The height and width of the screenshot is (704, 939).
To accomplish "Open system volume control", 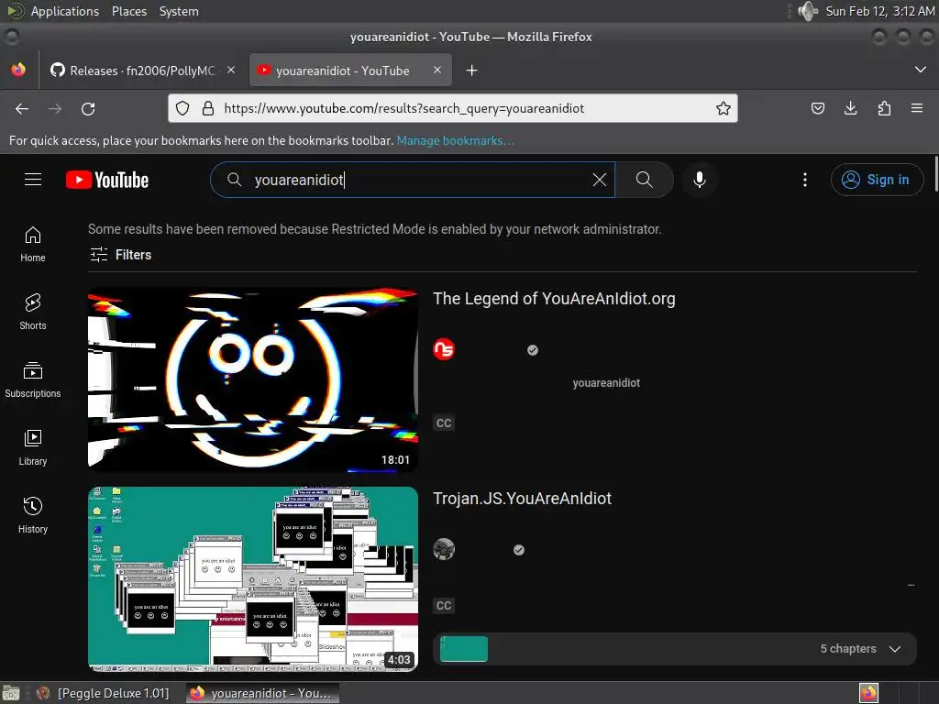I will pyautogui.click(x=808, y=11).
